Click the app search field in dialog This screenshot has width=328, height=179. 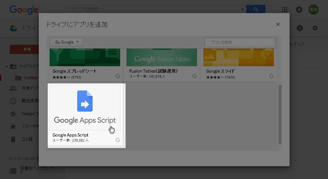pyautogui.click(x=240, y=42)
